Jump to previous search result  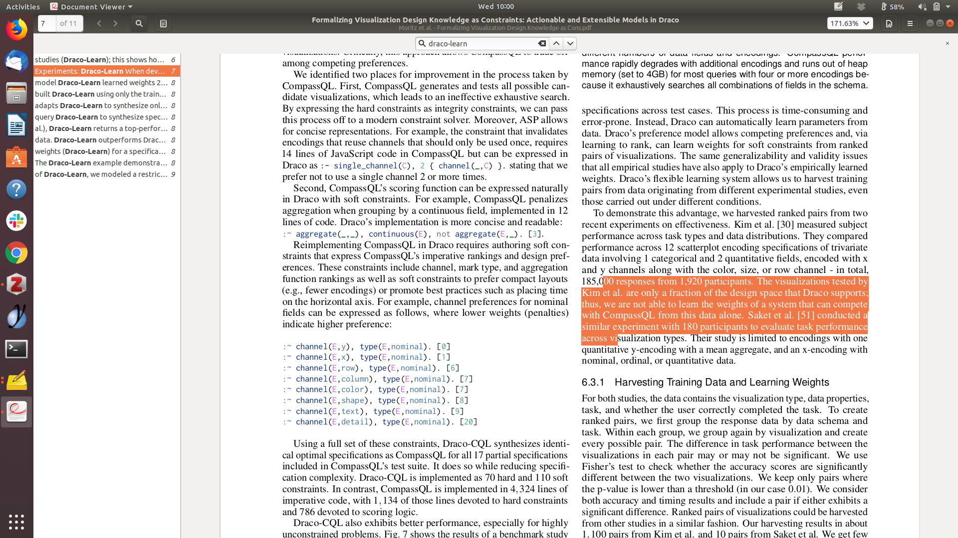[556, 43]
